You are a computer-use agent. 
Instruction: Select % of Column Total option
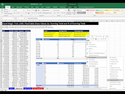(115, 62)
